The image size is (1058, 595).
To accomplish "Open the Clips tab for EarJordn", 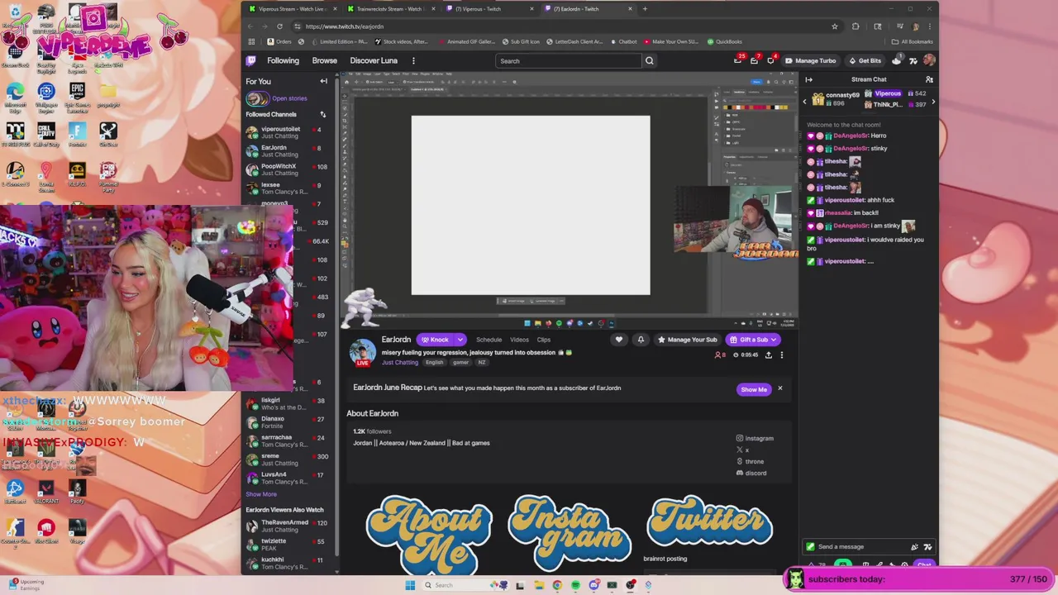I will coord(544,340).
